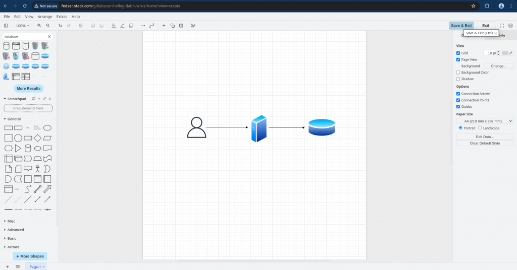
Task: Uncheck the Grid checkbox
Action: pos(458,53)
